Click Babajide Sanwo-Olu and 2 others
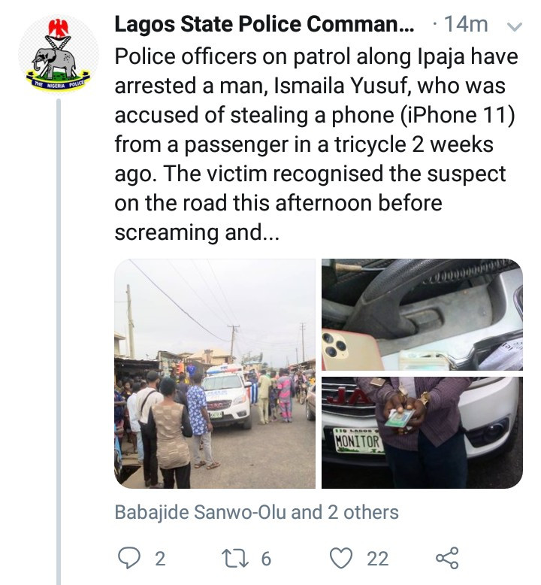The image size is (541, 585). pyautogui.click(x=256, y=513)
